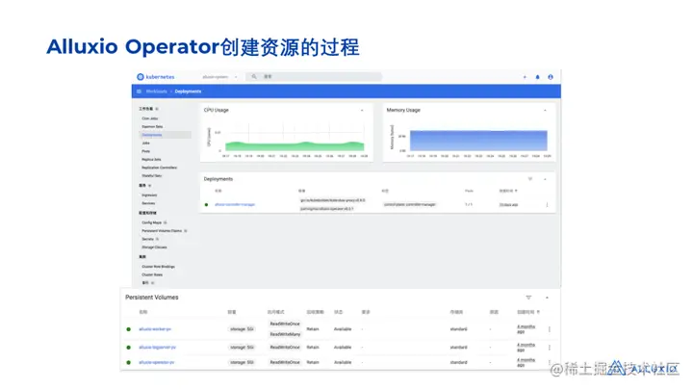Sort Persistent Volumes by creation time column
This screenshot has height=390, width=693.
coord(528,312)
